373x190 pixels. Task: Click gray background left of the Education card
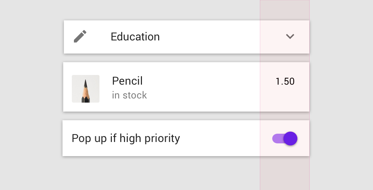(32, 37)
